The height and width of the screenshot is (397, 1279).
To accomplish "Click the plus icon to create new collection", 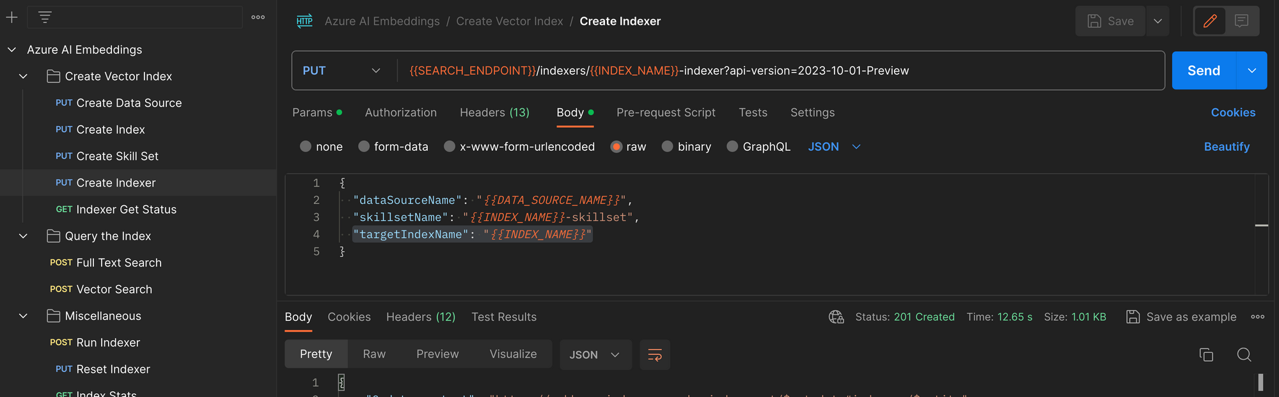I will (12, 17).
